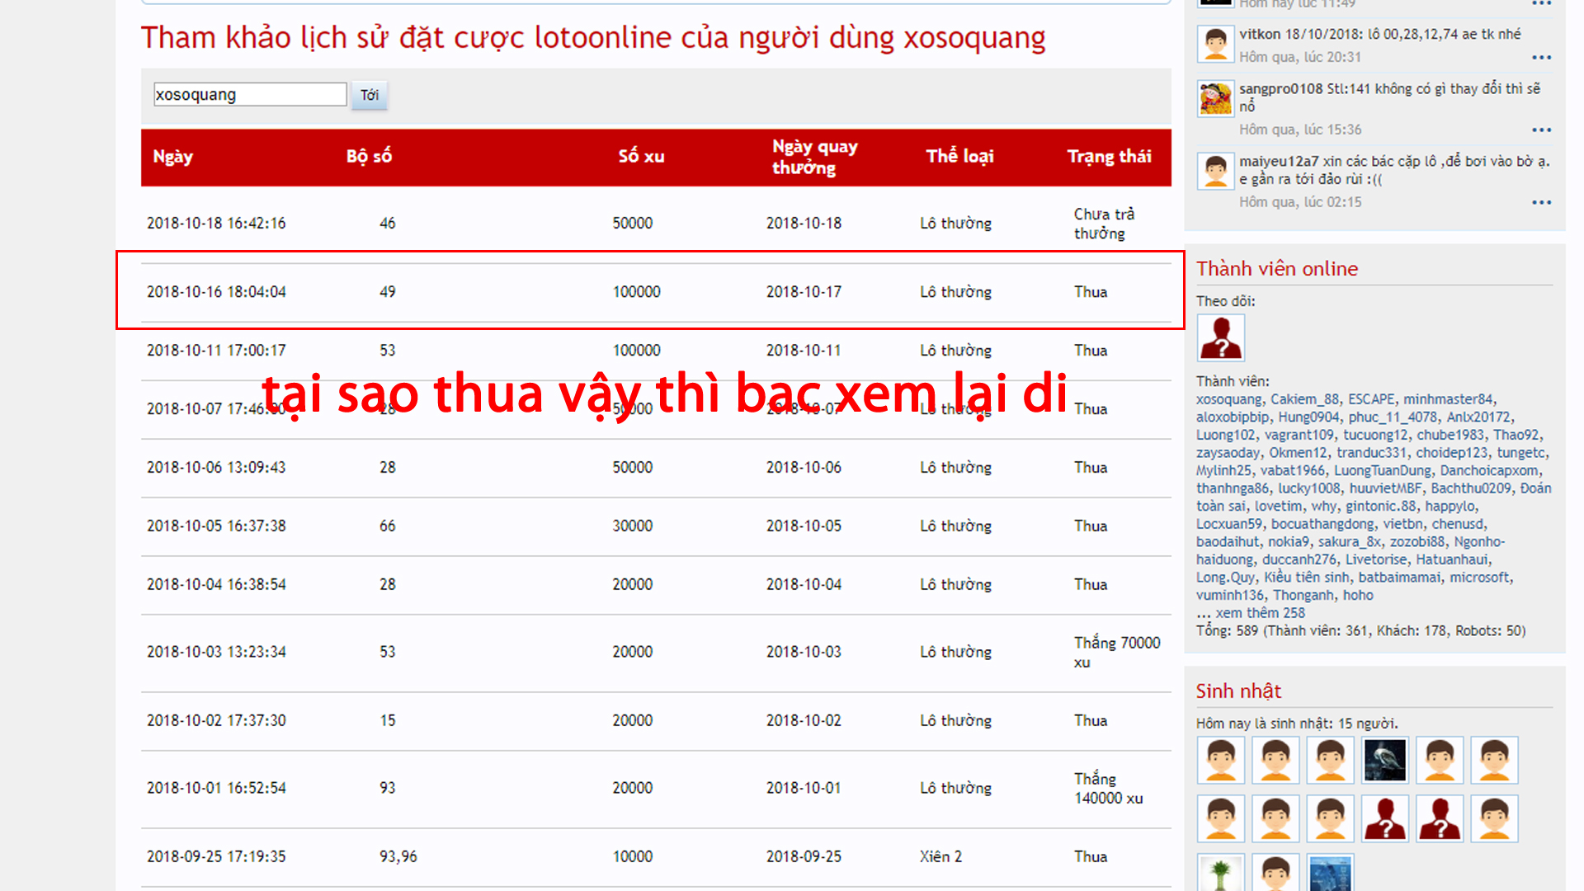
Task: Open xosoquang's profile link in members list
Action: coord(1228,399)
